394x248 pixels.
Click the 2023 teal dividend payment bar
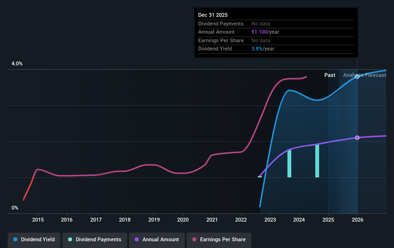(289, 163)
